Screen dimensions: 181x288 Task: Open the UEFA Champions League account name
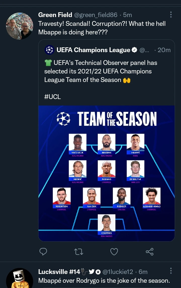(x=93, y=50)
